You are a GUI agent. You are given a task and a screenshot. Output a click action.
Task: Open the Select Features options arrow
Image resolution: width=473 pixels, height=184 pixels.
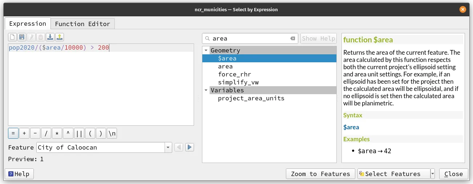pyautogui.click(x=432, y=174)
